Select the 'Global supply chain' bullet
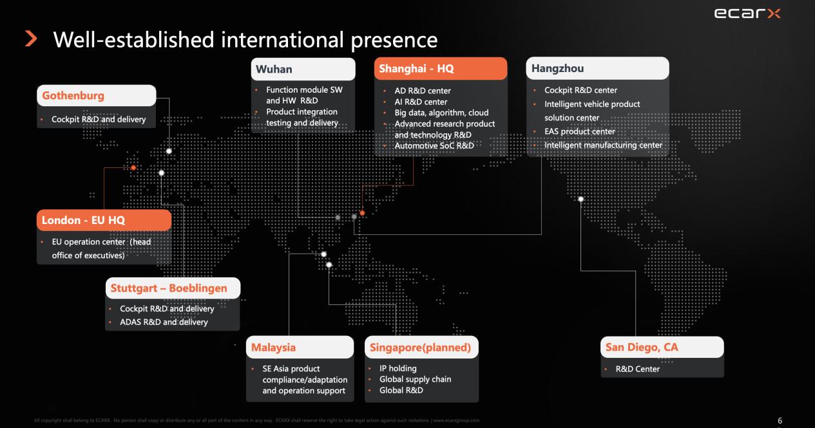 point(415,379)
